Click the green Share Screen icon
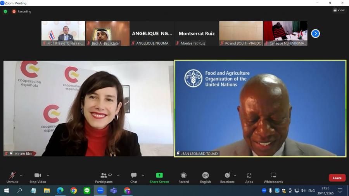The width and height of the screenshot is (349, 196). (159, 175)
